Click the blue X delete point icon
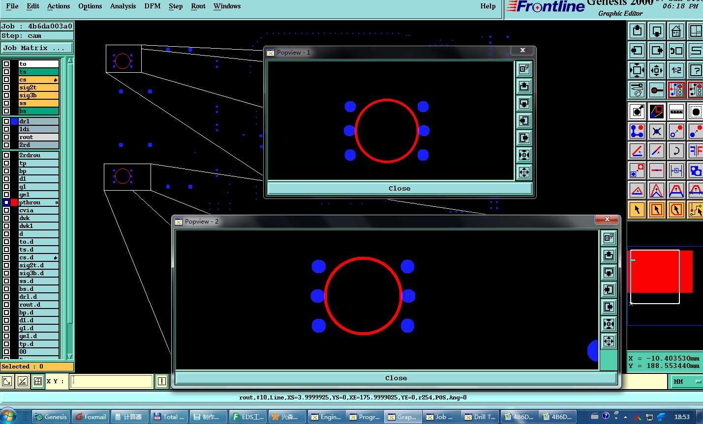This screenshot has width=703, height=424. coord(657,131)
